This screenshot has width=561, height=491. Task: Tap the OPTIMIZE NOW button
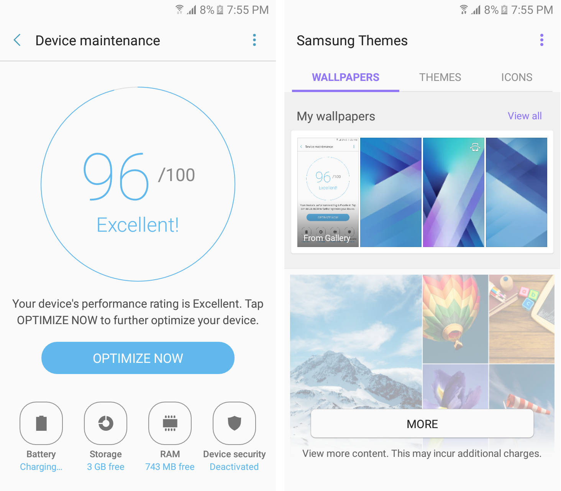[x=138, y=358]
